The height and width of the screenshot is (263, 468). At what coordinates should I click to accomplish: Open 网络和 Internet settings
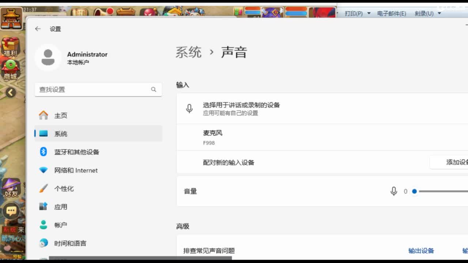(98, 170)
